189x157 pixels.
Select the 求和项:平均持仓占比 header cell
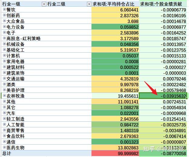coord(115,4)
